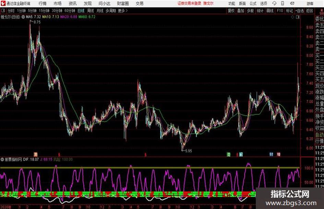Click the Tongdaxin red logo icon
This screenshot has width=324, height=209.
coord(3,3)
